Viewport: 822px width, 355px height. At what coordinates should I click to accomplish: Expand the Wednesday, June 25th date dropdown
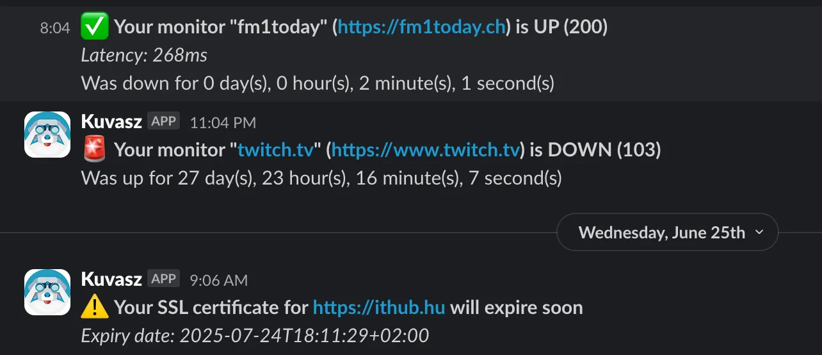pos(668,232)
